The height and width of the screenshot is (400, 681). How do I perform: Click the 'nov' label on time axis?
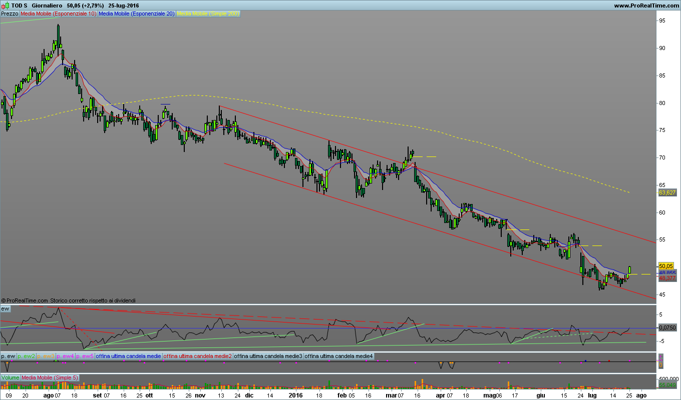[200, 395]
